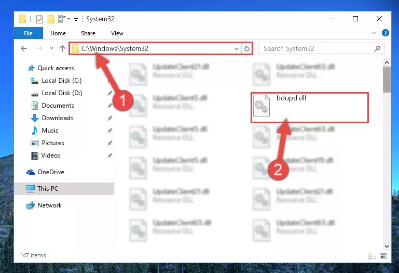The image size is (399, 273).
Task: Refresh the System32 folder view
Action: pyautogui.click(x=247, y=48)
